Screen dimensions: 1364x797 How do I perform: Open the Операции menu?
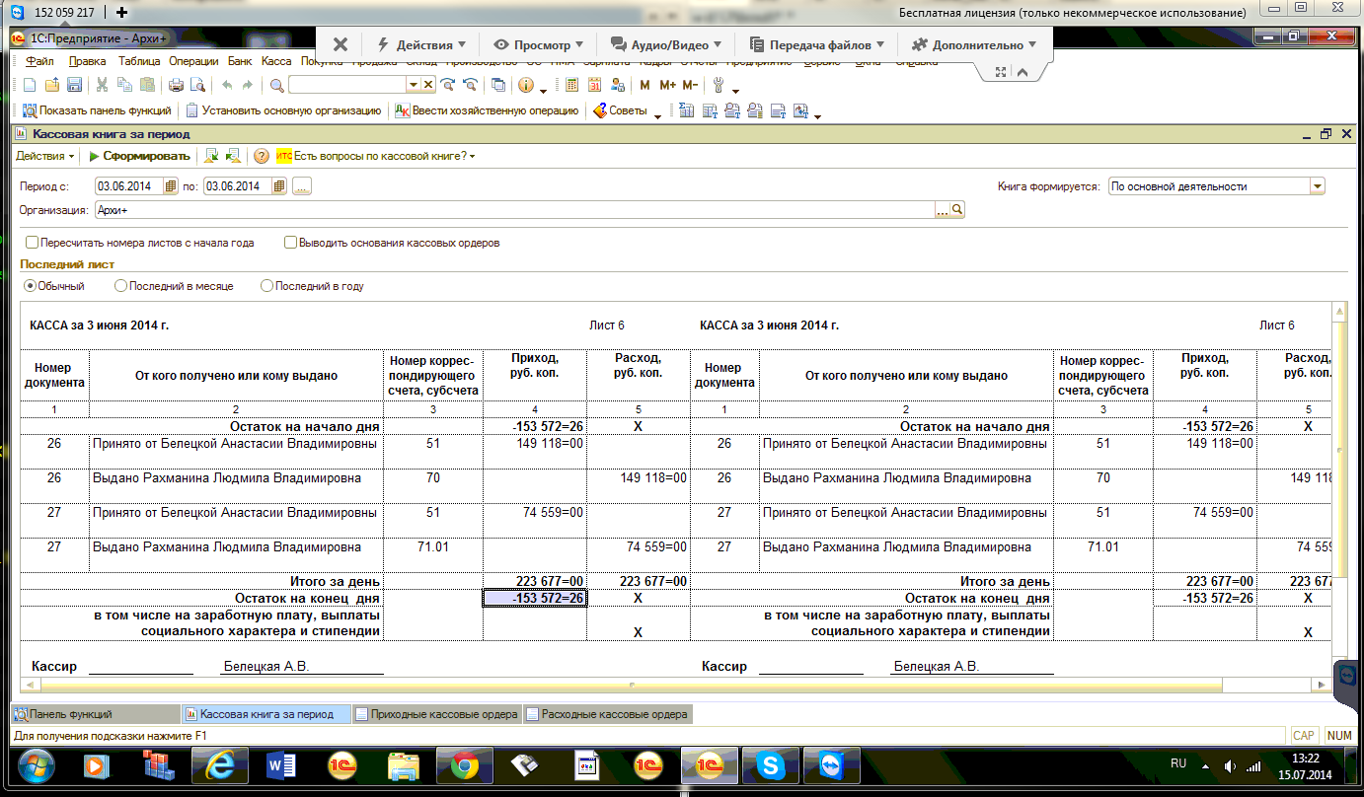pyautogui.click(x=193, y=61)
